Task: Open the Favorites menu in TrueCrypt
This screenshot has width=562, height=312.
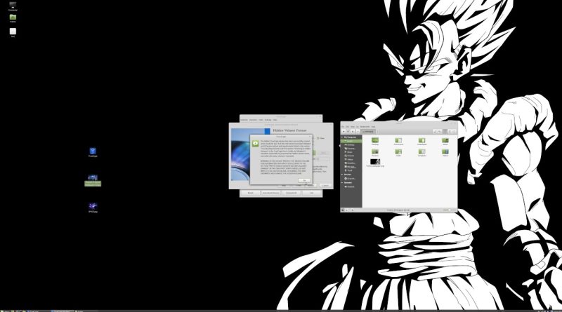Action: 254,120
